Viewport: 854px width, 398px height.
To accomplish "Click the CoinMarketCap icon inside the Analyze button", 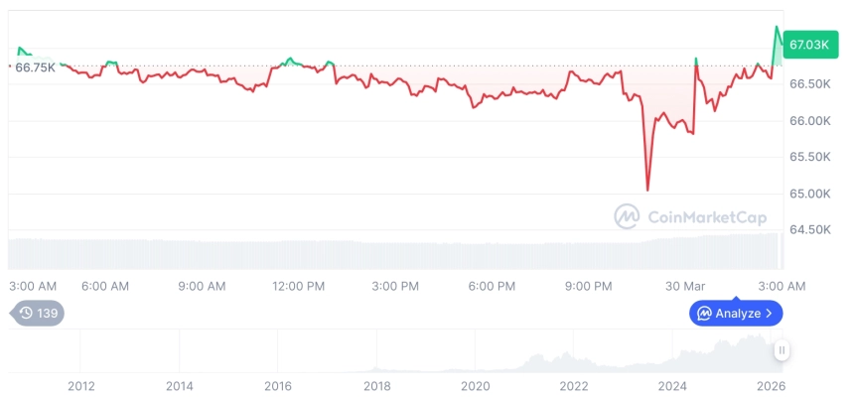I will pos(704,314).
